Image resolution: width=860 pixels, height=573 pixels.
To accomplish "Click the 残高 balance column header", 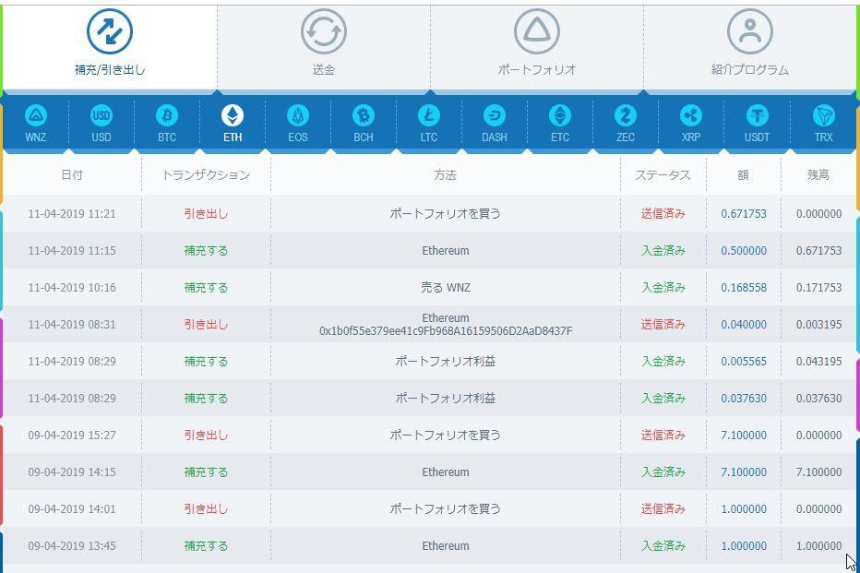I will (818, 174).
